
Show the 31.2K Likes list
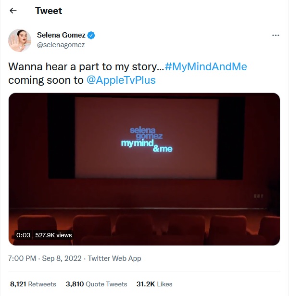click(x=154, y=284)
